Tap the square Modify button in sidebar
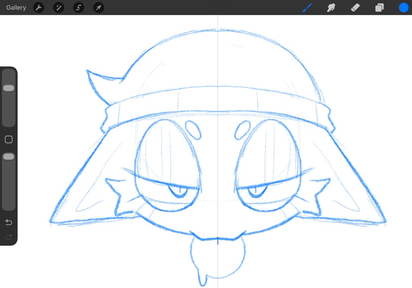 (x=9, y=140)
